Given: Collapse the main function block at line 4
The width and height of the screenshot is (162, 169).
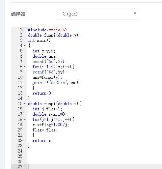Looking at the screenshot, I should pyautogui.click(x=25, y=45).
